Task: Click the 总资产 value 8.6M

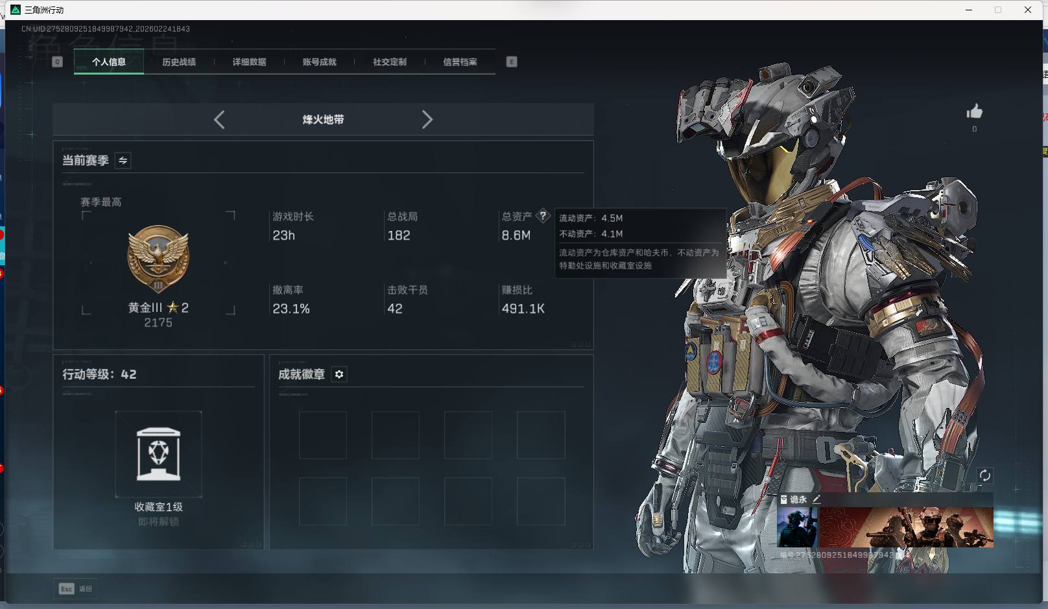Action: pos(516,235)
